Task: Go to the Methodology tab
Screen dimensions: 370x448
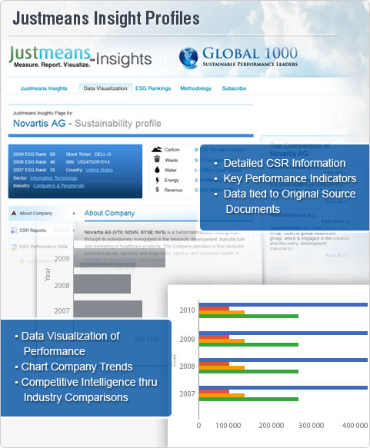Action: tap(195, 88)
